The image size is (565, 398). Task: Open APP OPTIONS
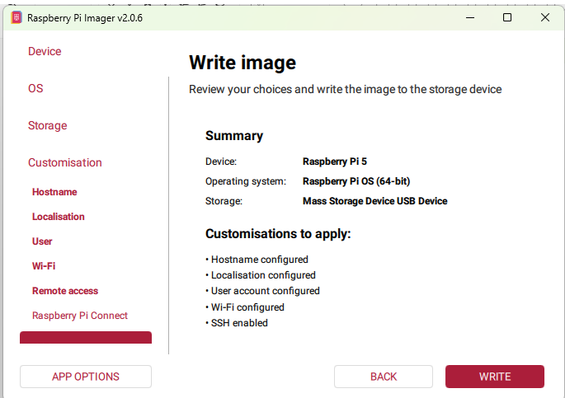click(86, 377)
